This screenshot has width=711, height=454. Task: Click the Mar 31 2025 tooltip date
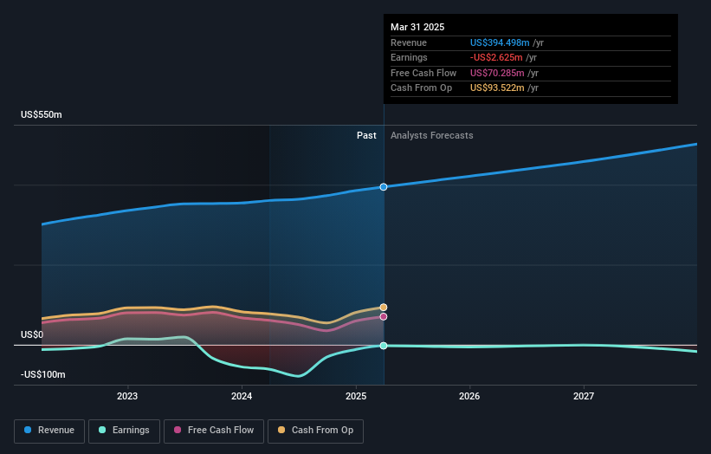(417, 27)
